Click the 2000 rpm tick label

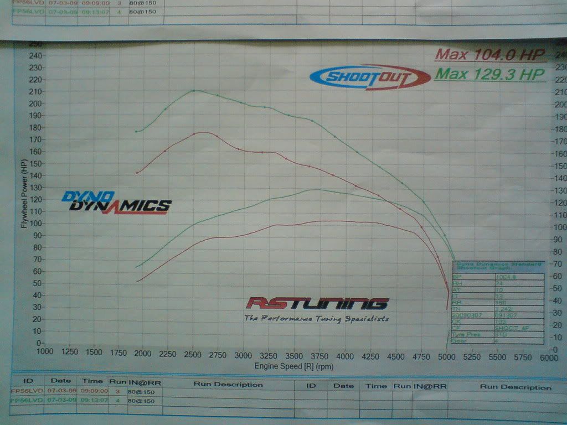tap(143, 354)
